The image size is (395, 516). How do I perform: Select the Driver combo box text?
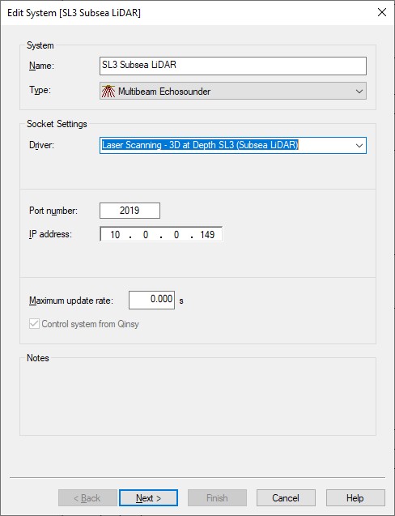click(200, 145)
